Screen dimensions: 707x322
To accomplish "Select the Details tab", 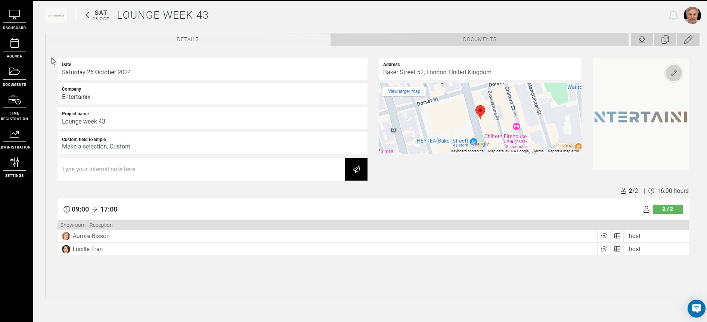I will point(188,40).
